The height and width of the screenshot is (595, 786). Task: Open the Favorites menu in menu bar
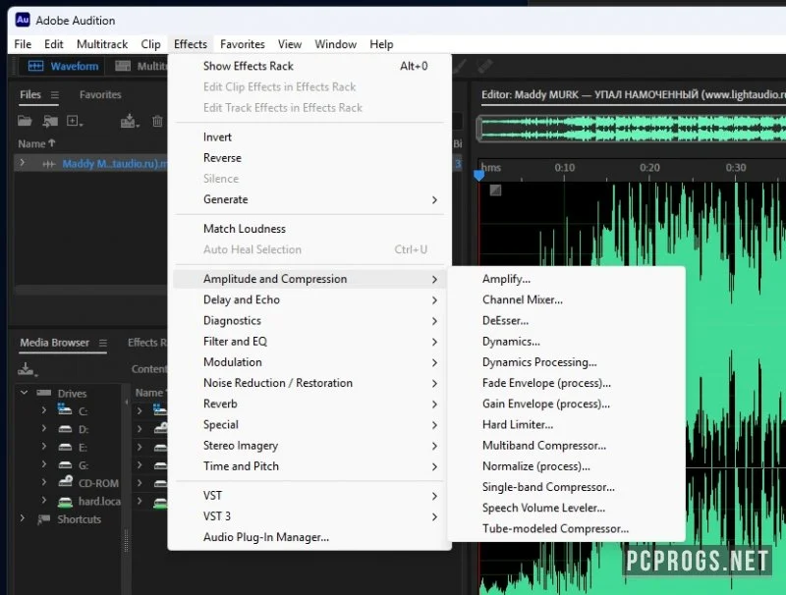243,44
